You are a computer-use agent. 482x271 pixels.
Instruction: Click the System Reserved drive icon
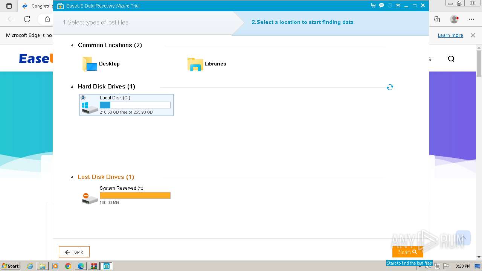pos(90,198)
